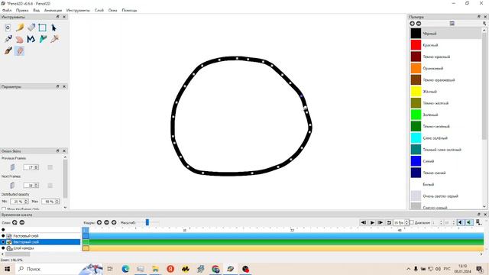This screenshot has width=489, height=275.
Task: Select the highlighted Smudge tool
Action: pos(20,50)
